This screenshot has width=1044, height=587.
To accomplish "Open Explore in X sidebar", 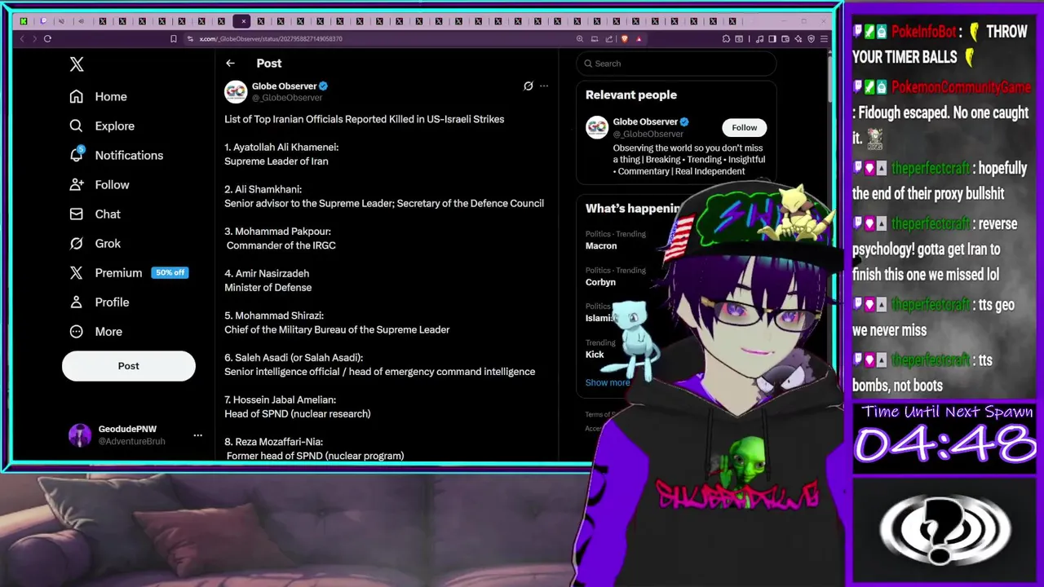I will coord(102,126).
